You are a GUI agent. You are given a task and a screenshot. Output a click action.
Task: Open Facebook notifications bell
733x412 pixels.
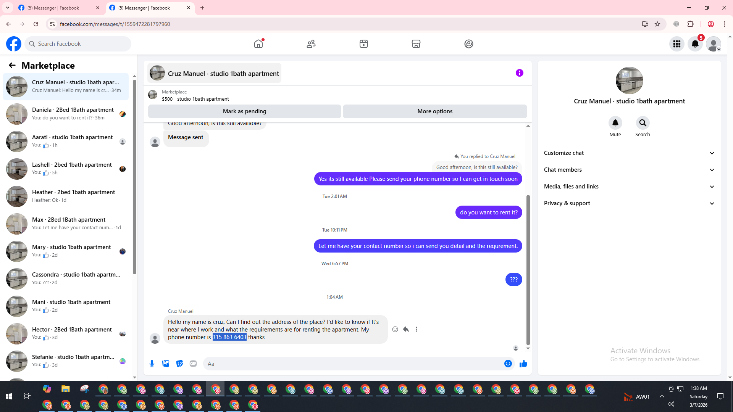click(695, 44)
